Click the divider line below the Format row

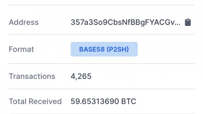101,64
